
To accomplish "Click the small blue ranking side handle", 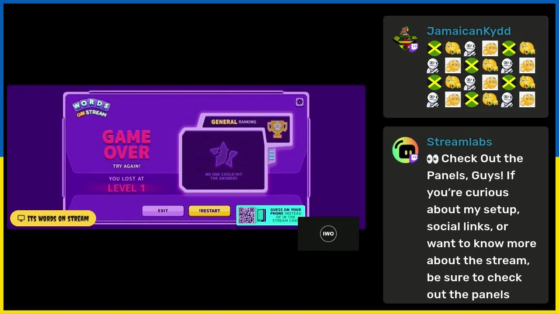I will point(271,155).
